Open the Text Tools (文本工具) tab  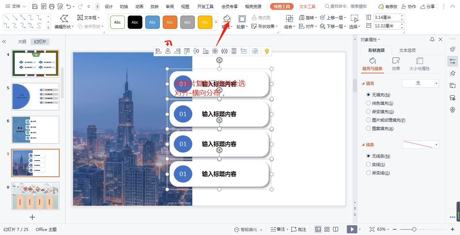coord(307,7)
